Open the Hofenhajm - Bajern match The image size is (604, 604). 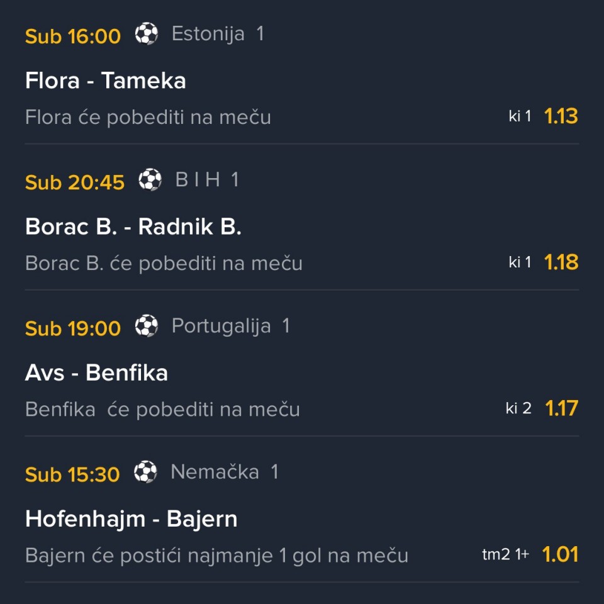(131, 519)
